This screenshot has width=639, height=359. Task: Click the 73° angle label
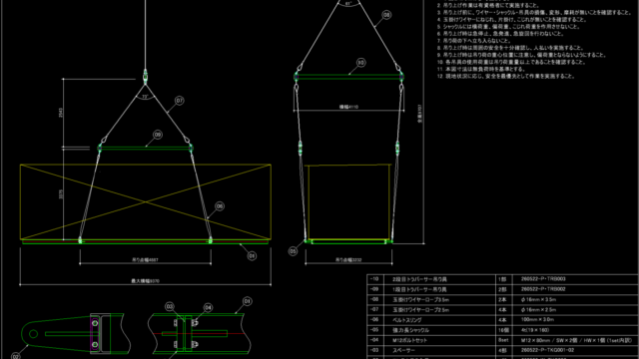(145, 97)
